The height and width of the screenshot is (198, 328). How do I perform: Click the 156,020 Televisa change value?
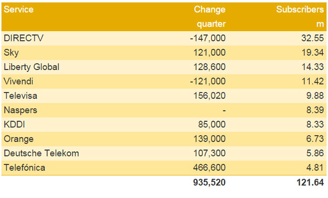click(209, 96)
